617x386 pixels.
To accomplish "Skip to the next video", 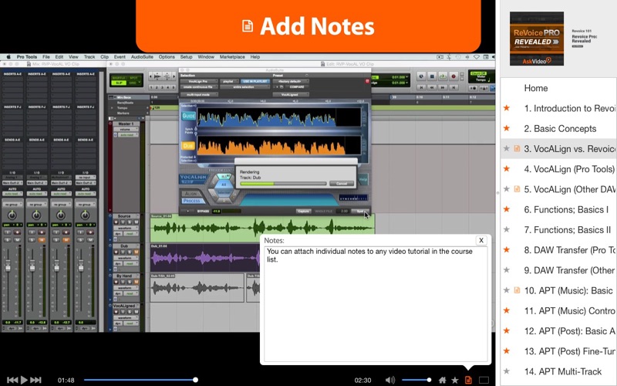I will (x=35, y=380).
